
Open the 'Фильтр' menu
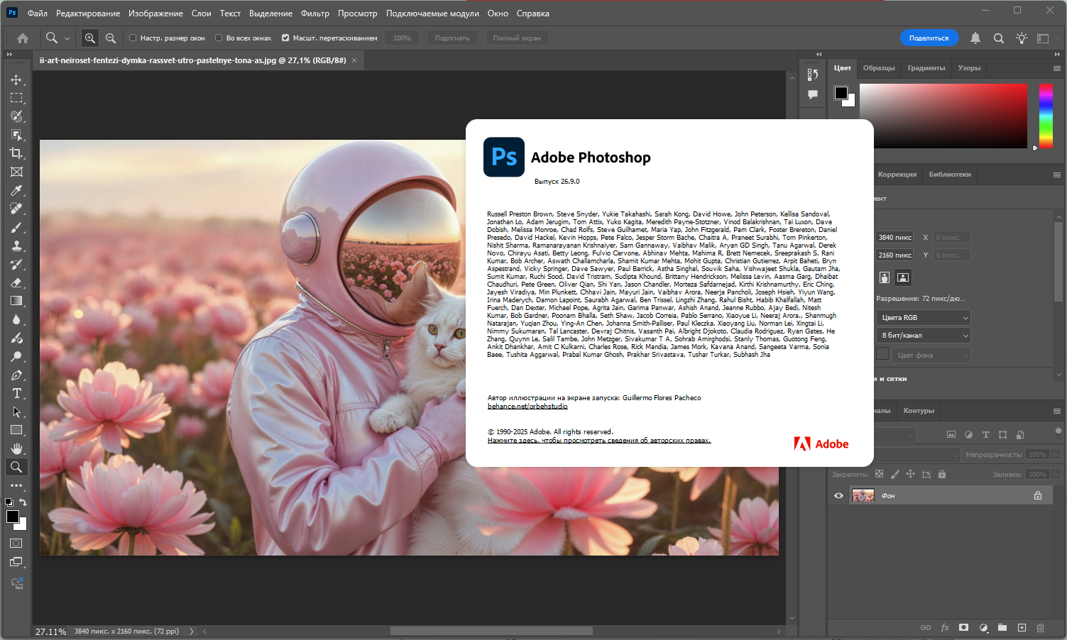point(315,13)
